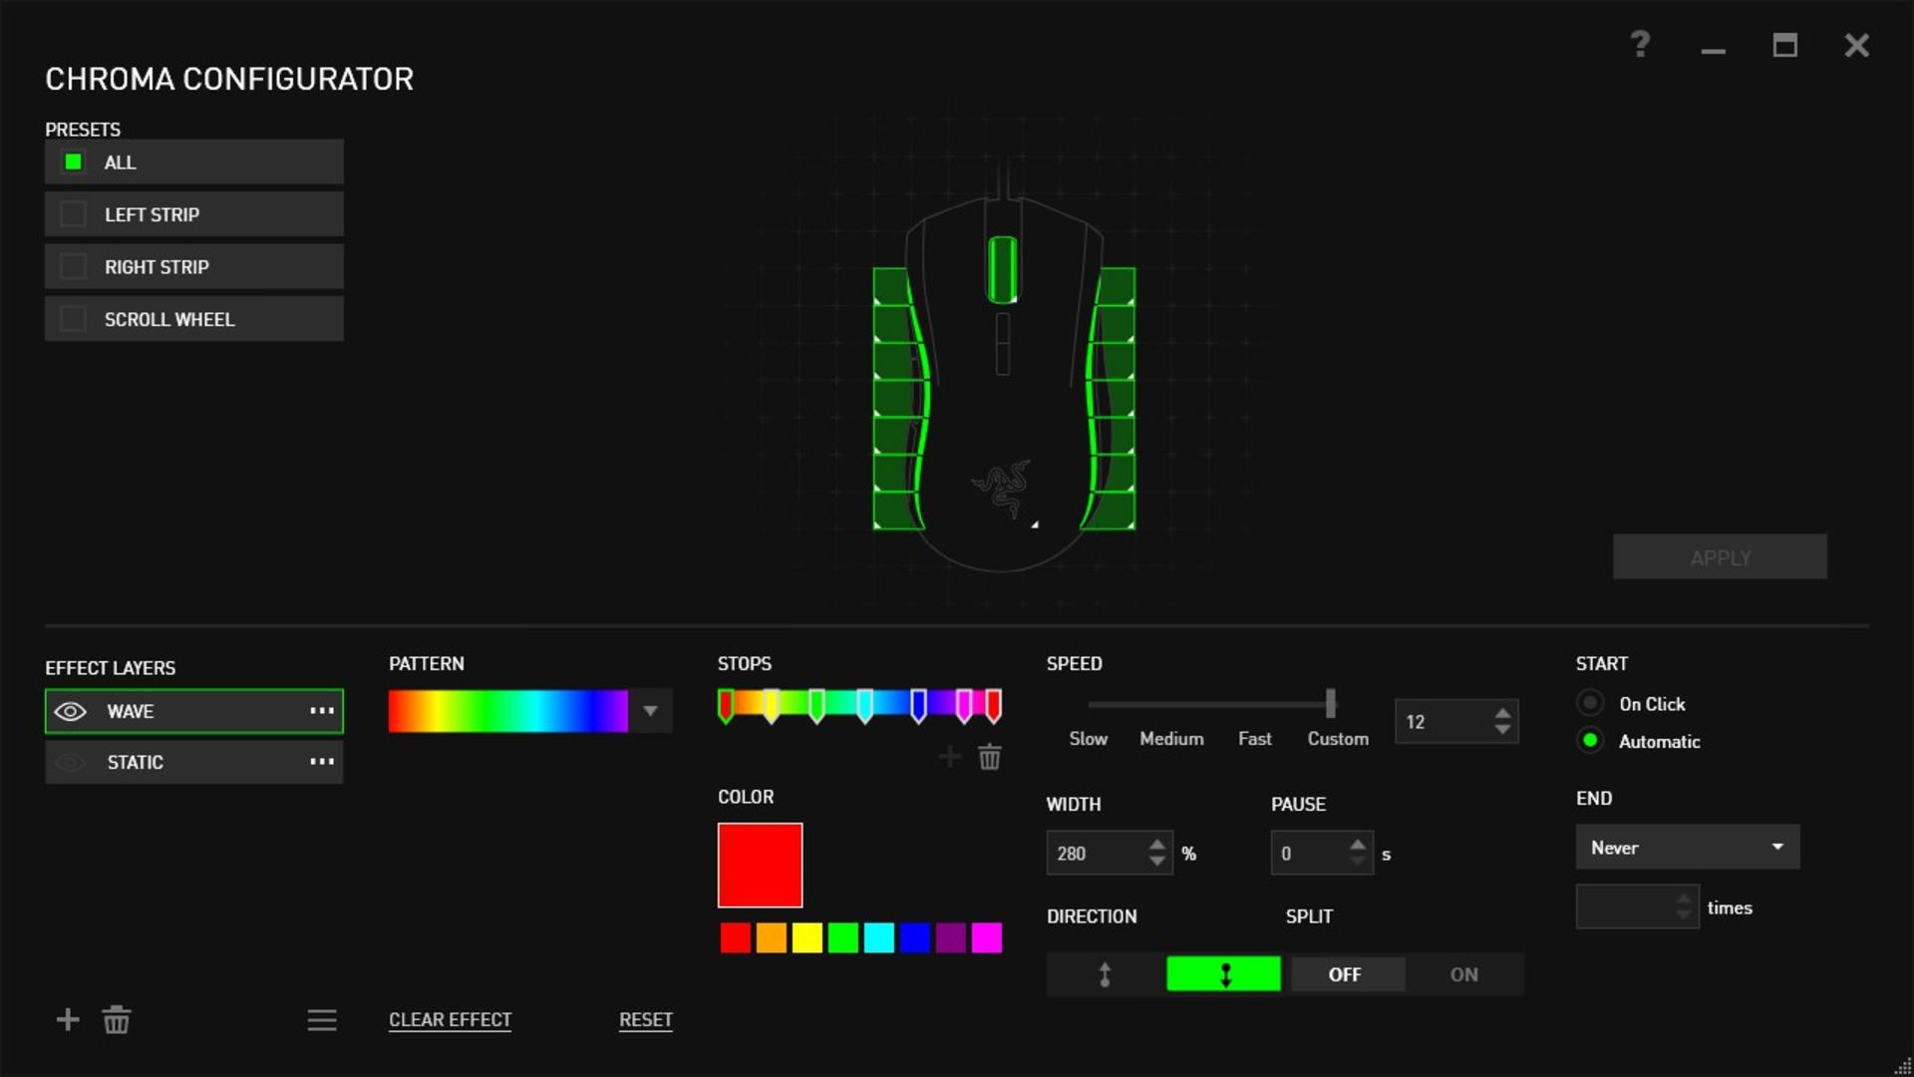Viewport: 1914px width, 1077px height.
Task: Click the LEFT STRIP preset row
Action: point(194,213)
